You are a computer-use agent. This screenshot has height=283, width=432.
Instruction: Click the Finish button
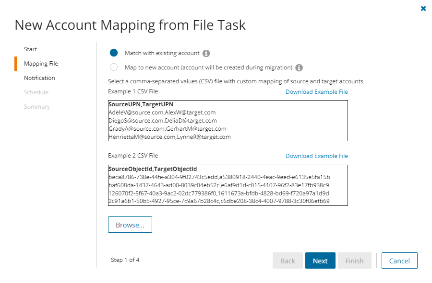coord(354,261)
